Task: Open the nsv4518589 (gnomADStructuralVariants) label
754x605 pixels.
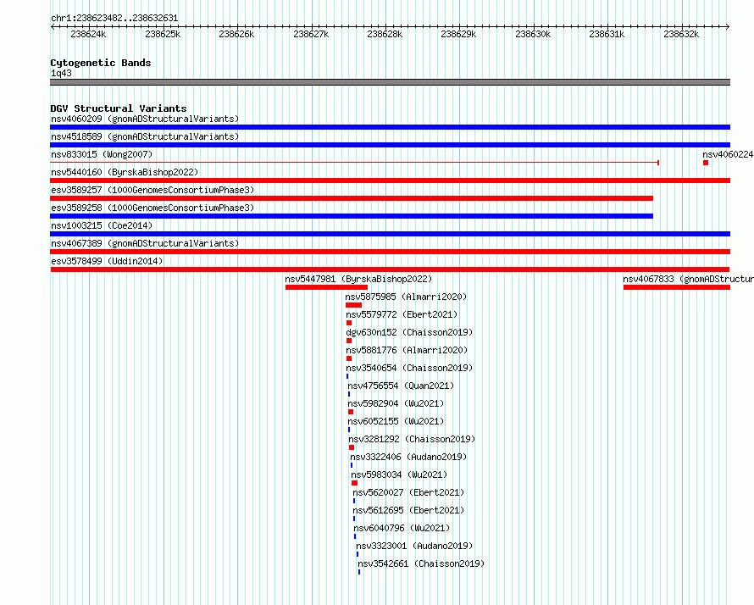Action: click(x=145, y=136)
